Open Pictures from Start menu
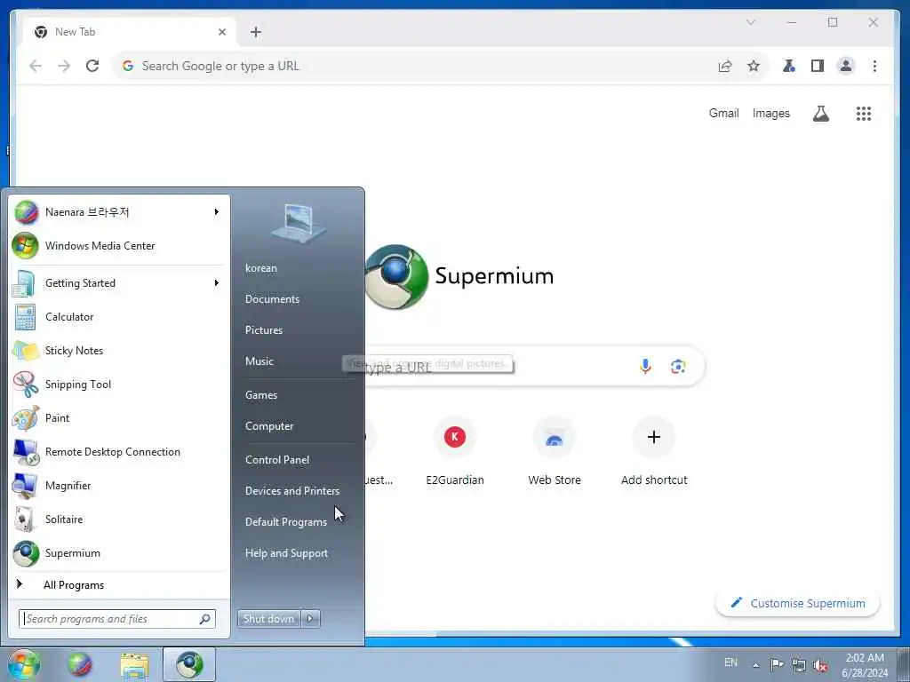 pyautogui.click(x=264, y=330)
